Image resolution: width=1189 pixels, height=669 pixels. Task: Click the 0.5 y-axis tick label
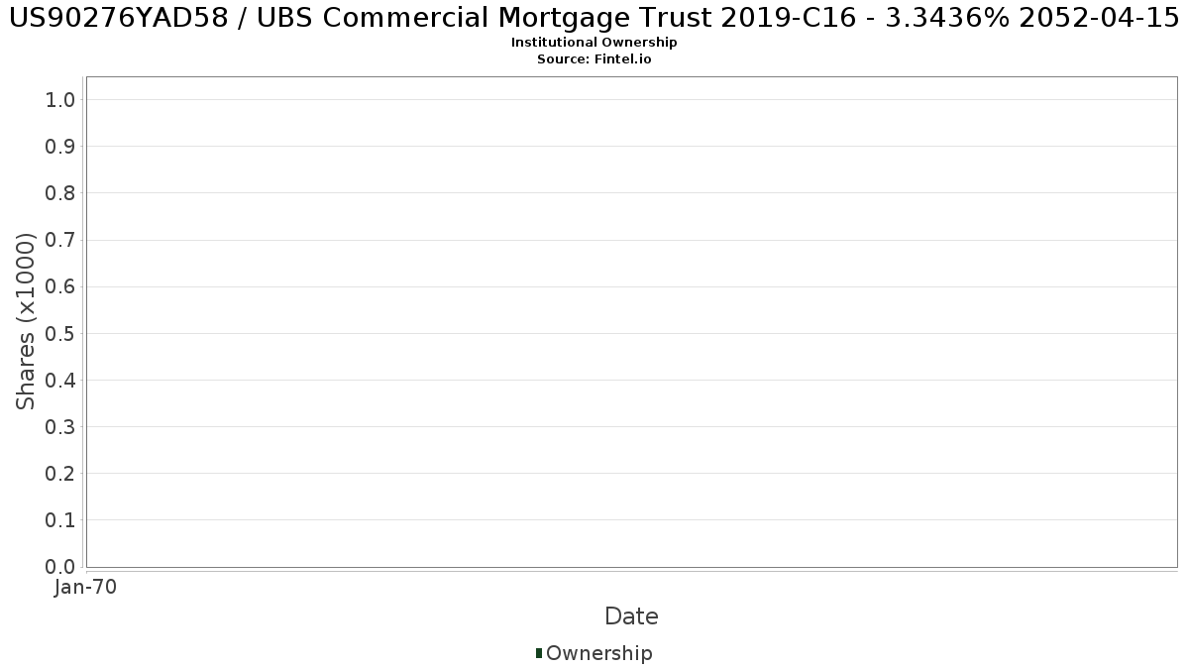60,333
